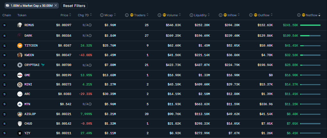
Task: Open the Outflow info icon
Action: point(251,15)
